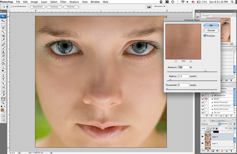Select the Pen tool
Image resolution: width=237 pixels, height=154 pixels.
click(3, 76)
